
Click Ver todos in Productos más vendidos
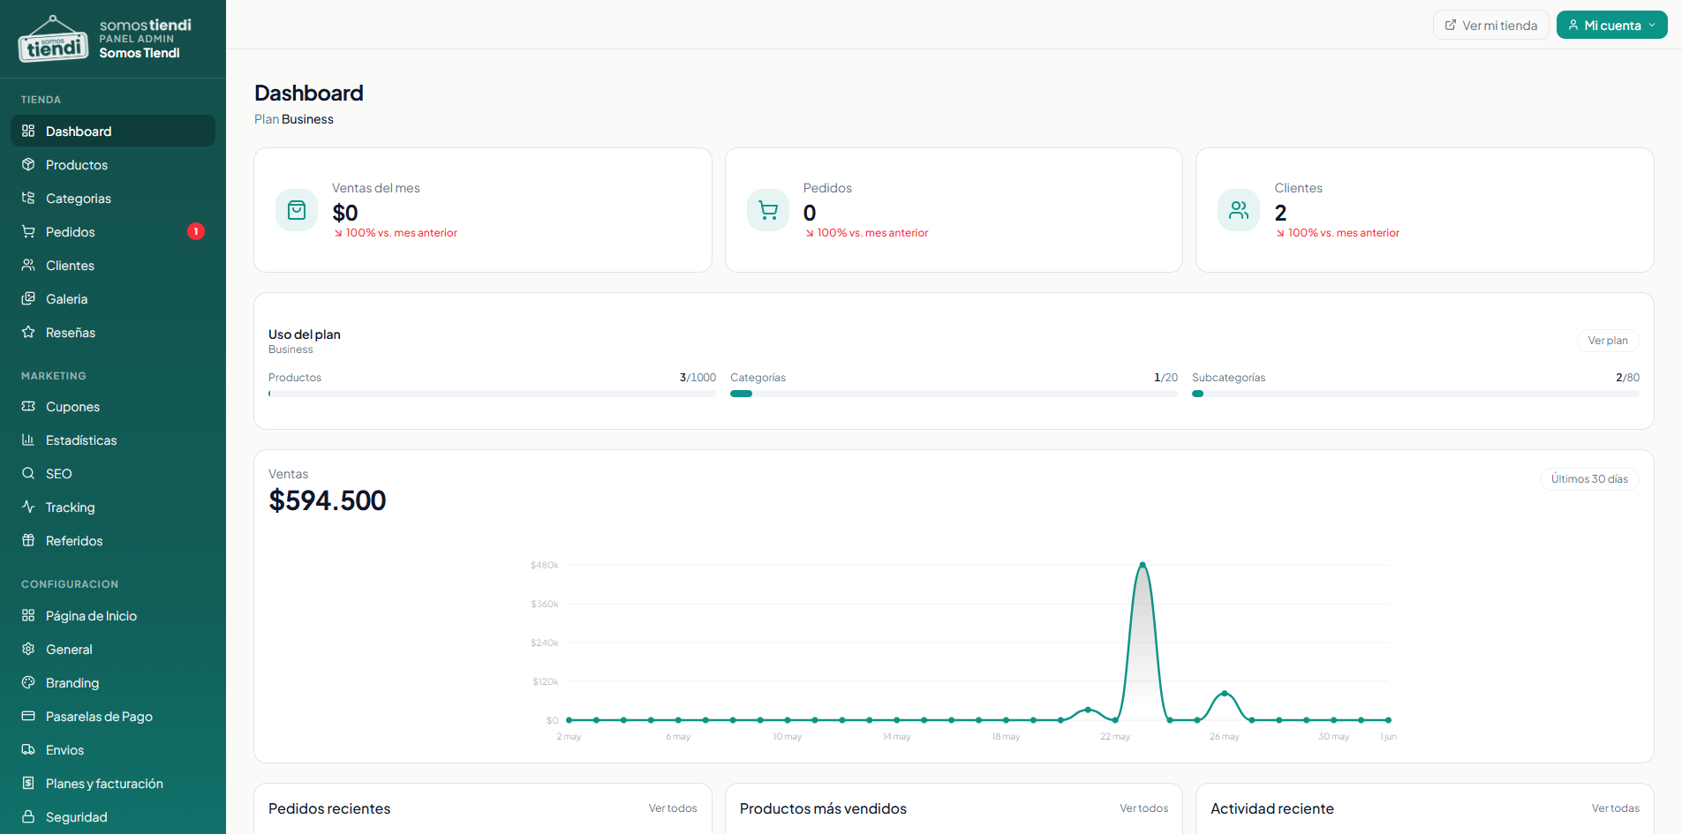tap(1143, 808)
